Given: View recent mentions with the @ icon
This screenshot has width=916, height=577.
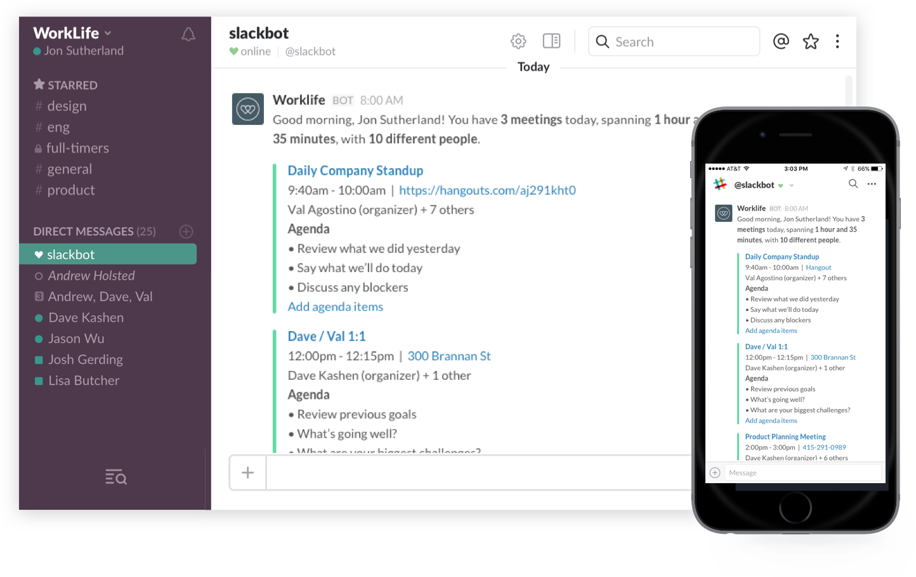Looking at the screenshot, I should [780, 41].
